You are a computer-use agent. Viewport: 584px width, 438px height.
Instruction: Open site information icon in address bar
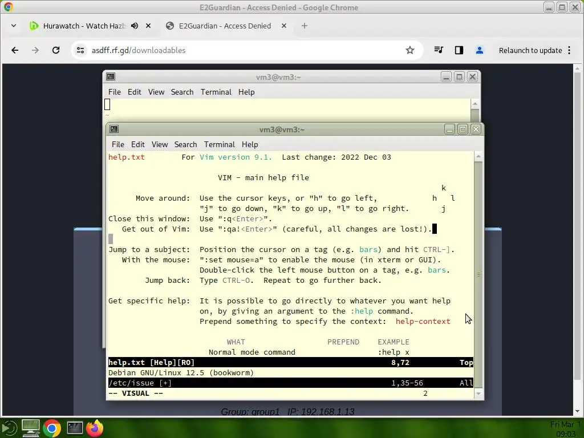[80, 50]
